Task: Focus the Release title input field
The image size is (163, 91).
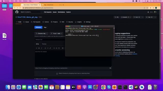Action: (x=50, y=40)
